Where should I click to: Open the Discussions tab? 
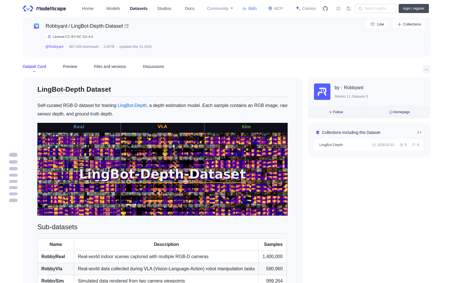pyautogui.click(x=153, y=67)
